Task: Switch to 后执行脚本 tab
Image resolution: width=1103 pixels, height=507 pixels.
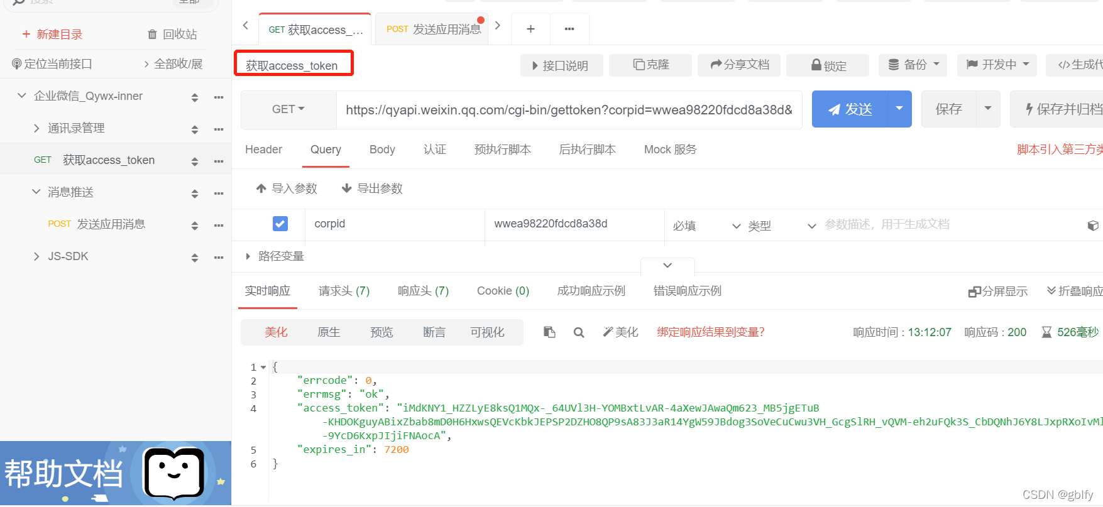Action: pos(588,150)
